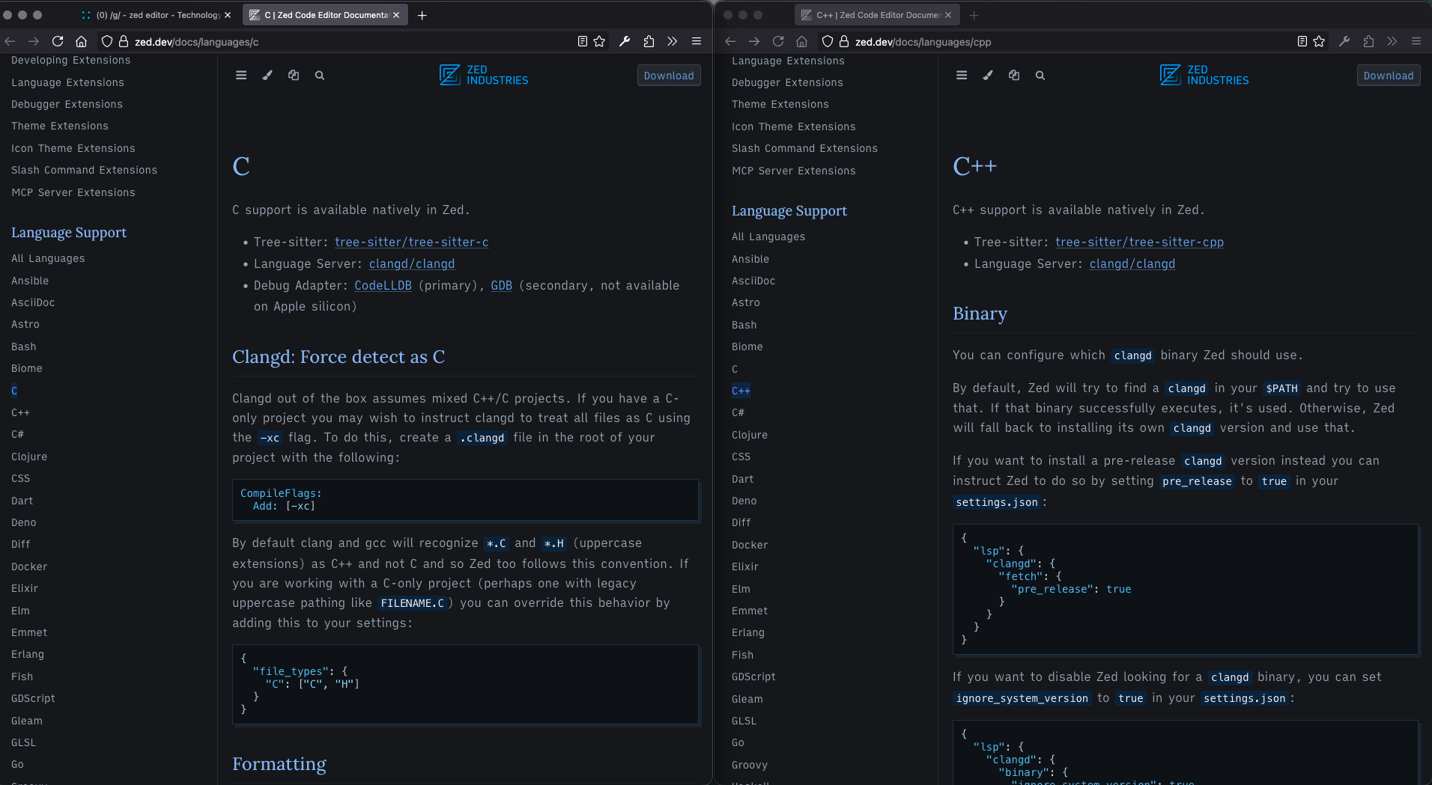Open the theme picker paintbrush on the C page
The width and height of the screenshot is (1432, 785).
pyautogui.click(x=267, y=76)
